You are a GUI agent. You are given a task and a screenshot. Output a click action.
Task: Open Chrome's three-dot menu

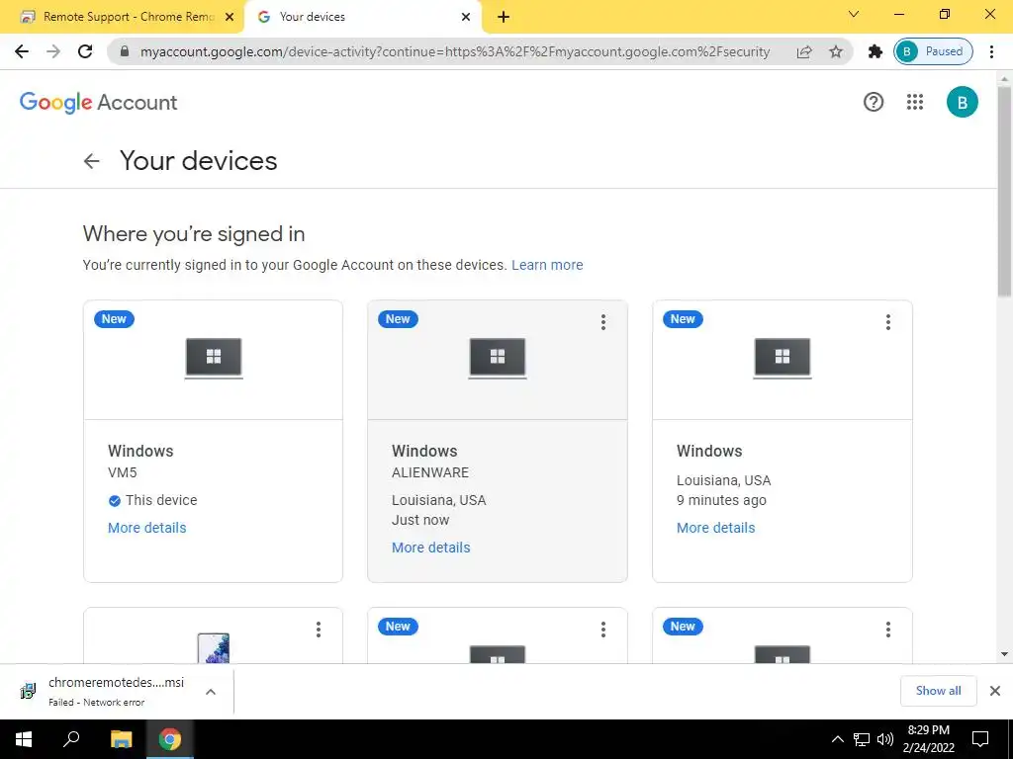[x=991, y=51]
